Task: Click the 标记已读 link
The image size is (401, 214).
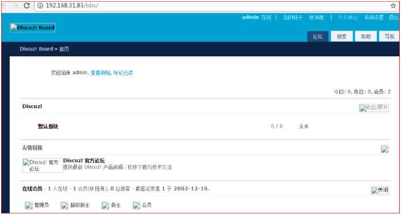Action: click(x=123, y=73)
